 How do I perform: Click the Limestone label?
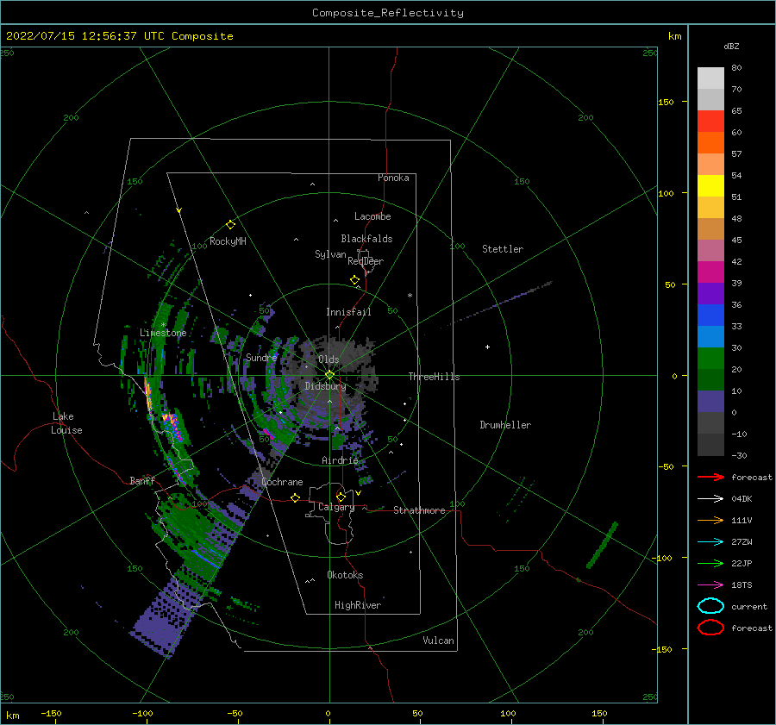[x=163, y=333]
